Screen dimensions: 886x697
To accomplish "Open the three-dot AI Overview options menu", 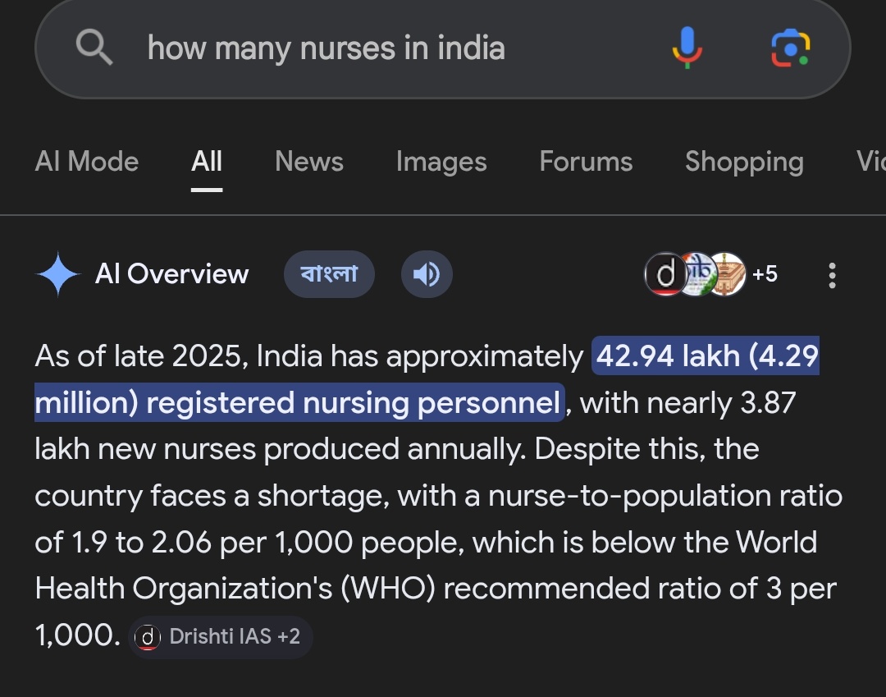I will (832, 275).
